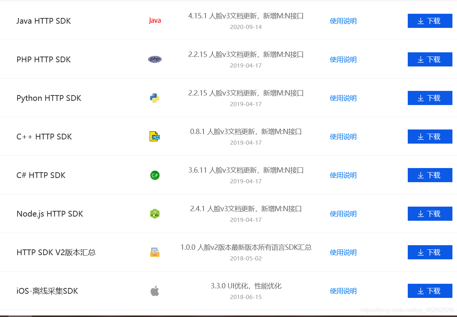This screenshot has height=317, width=457.
Task: Click the Apple logo icon
Action: 155,291
